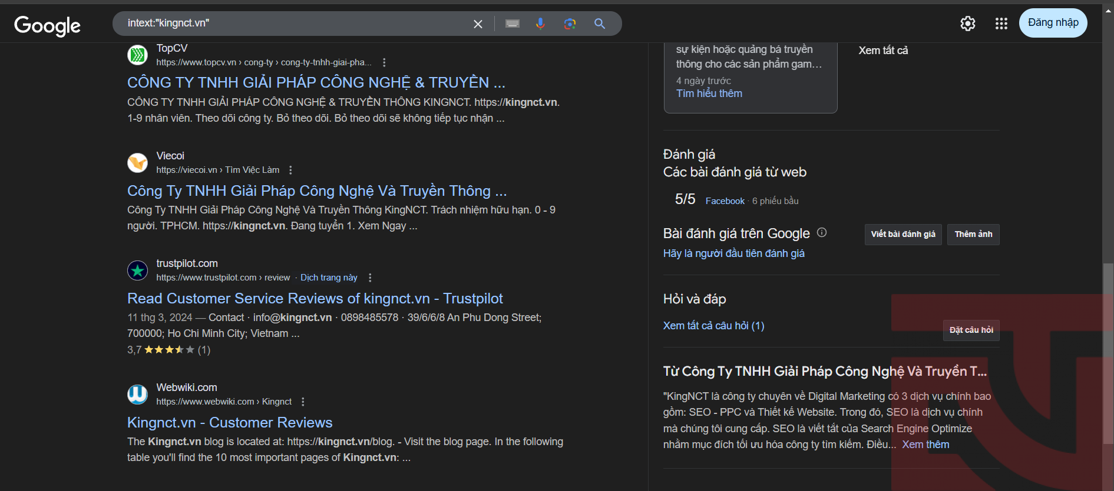The image size is (1114, 491).
Task: Open the three-dot menu on Webwiki result
Action: pyautogui.click(x=303, y=402)
